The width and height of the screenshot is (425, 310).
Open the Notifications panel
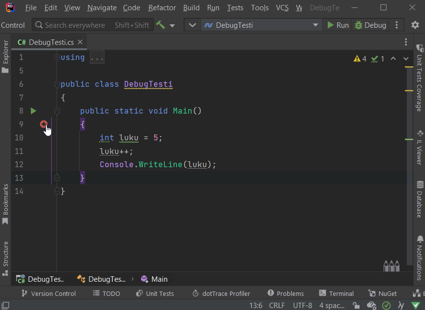[x=420, y=257]
